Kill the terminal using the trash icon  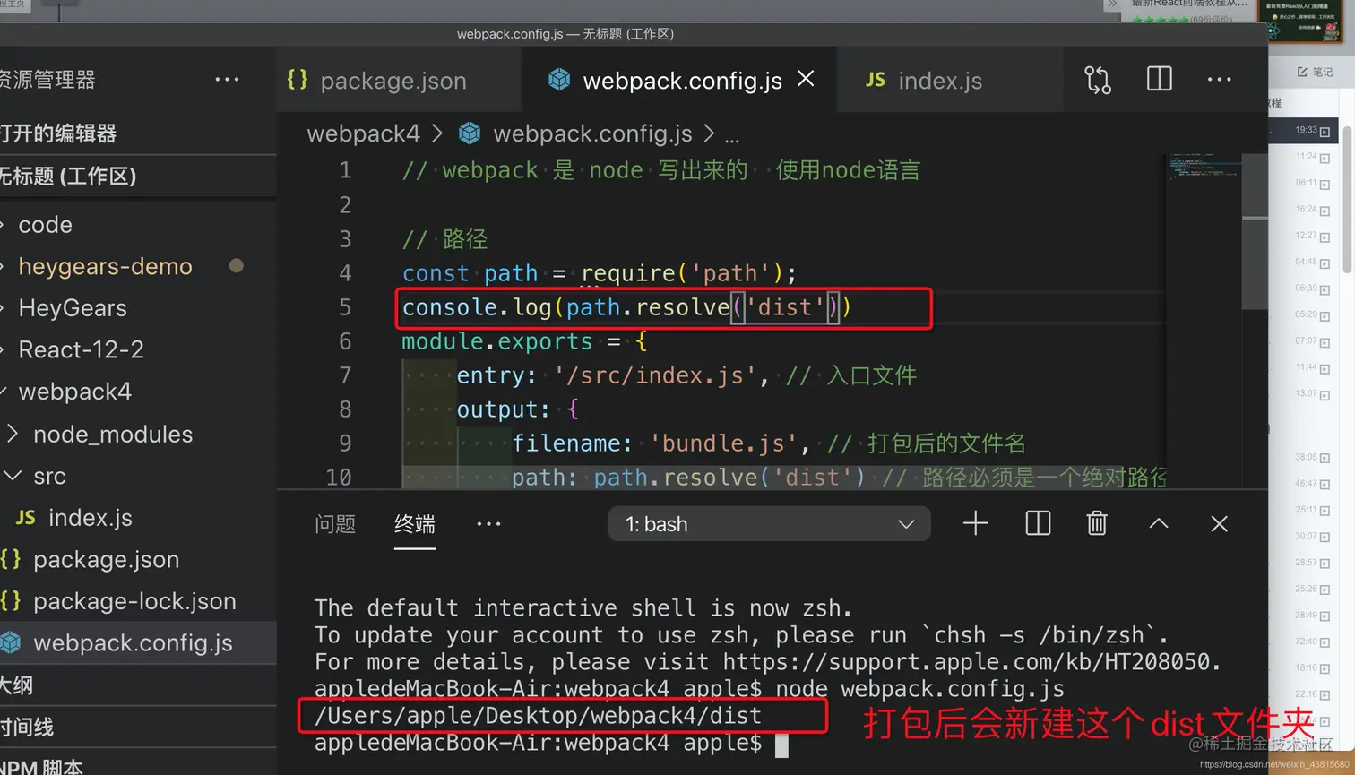click(1097, 523)
